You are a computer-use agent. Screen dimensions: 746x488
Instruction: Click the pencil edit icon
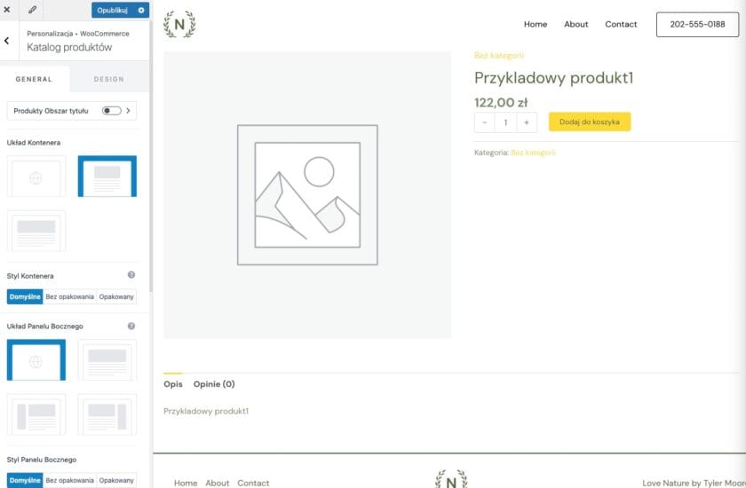pos(33,10)
